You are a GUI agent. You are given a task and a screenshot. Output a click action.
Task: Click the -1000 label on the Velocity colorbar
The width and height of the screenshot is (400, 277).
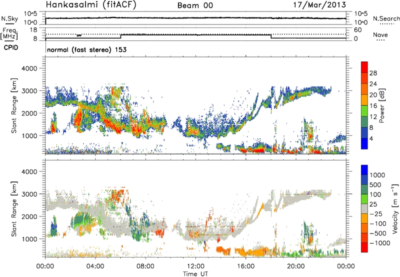[379, 243]
